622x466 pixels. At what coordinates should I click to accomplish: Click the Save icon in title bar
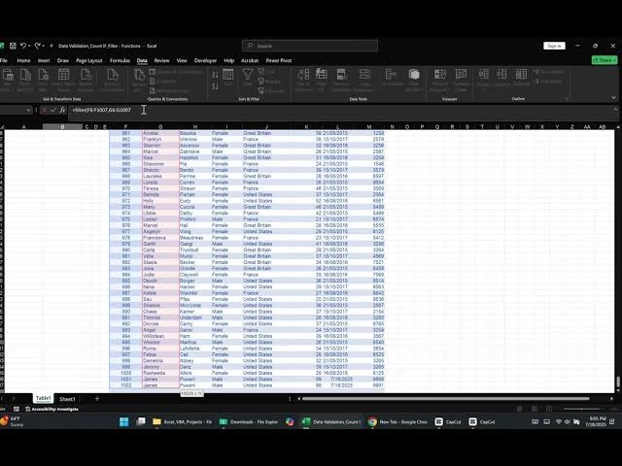pos(13,46)
